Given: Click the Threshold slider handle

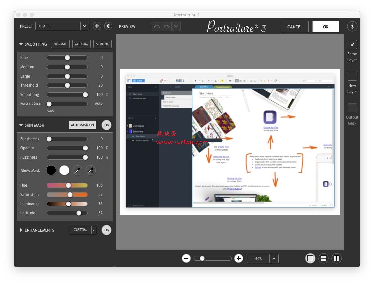Looking at the screenshot, I should click(67, 85).
